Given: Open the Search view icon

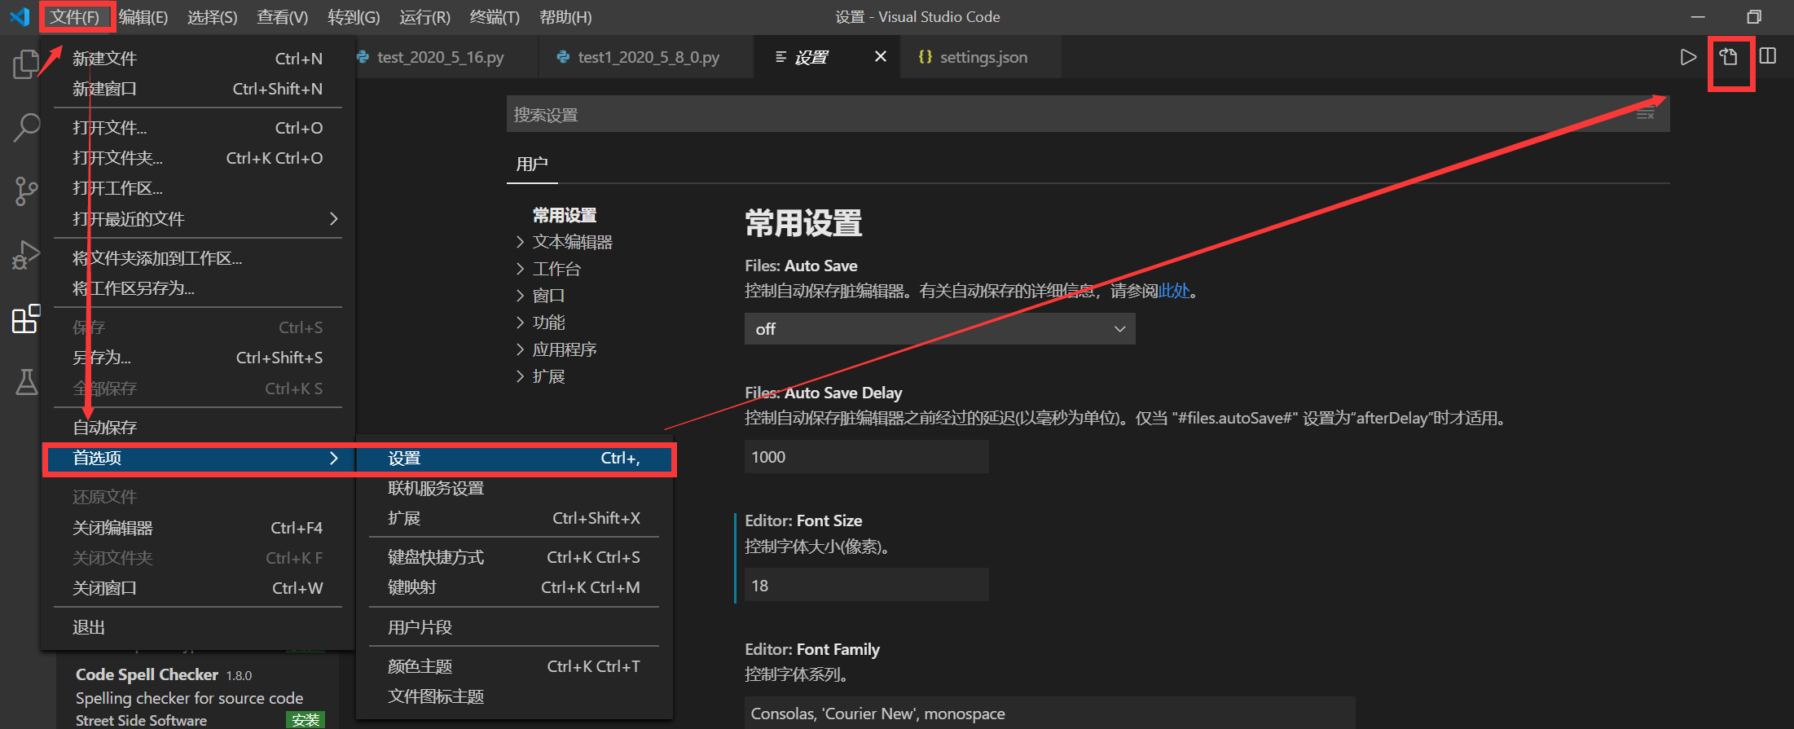Looking at the screenshot, I should tap(26, 128).
